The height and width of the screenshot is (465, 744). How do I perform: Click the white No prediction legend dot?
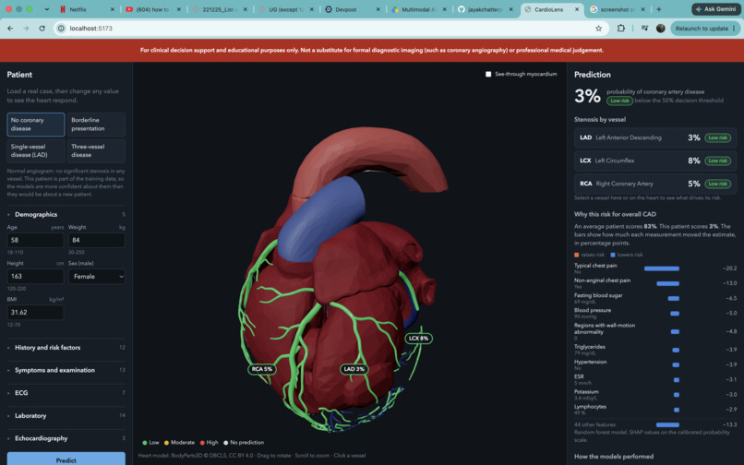tap(226, 443)
